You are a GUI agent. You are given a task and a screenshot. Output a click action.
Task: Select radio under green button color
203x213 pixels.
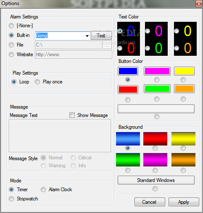click(157, 99)
